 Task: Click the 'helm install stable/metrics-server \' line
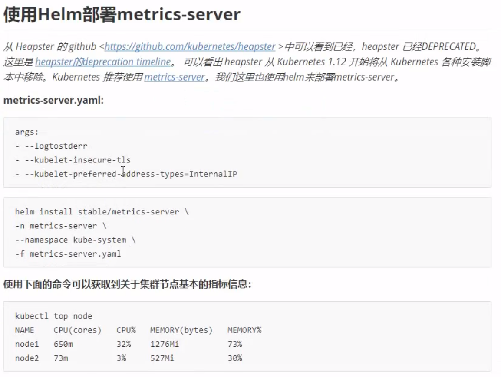[x=102, y=212]
